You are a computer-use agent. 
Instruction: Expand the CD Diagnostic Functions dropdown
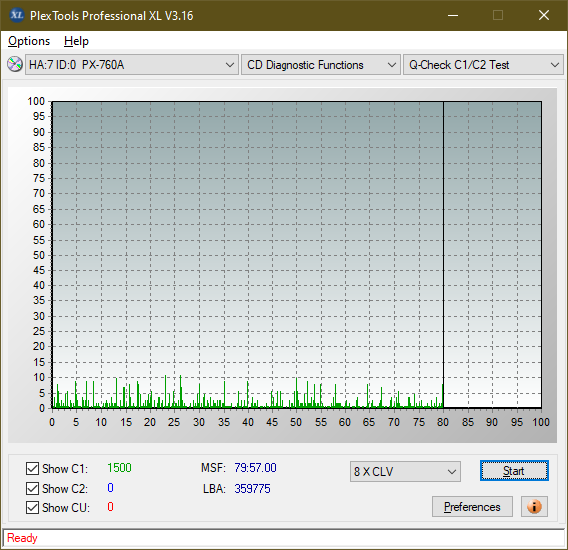320,65
